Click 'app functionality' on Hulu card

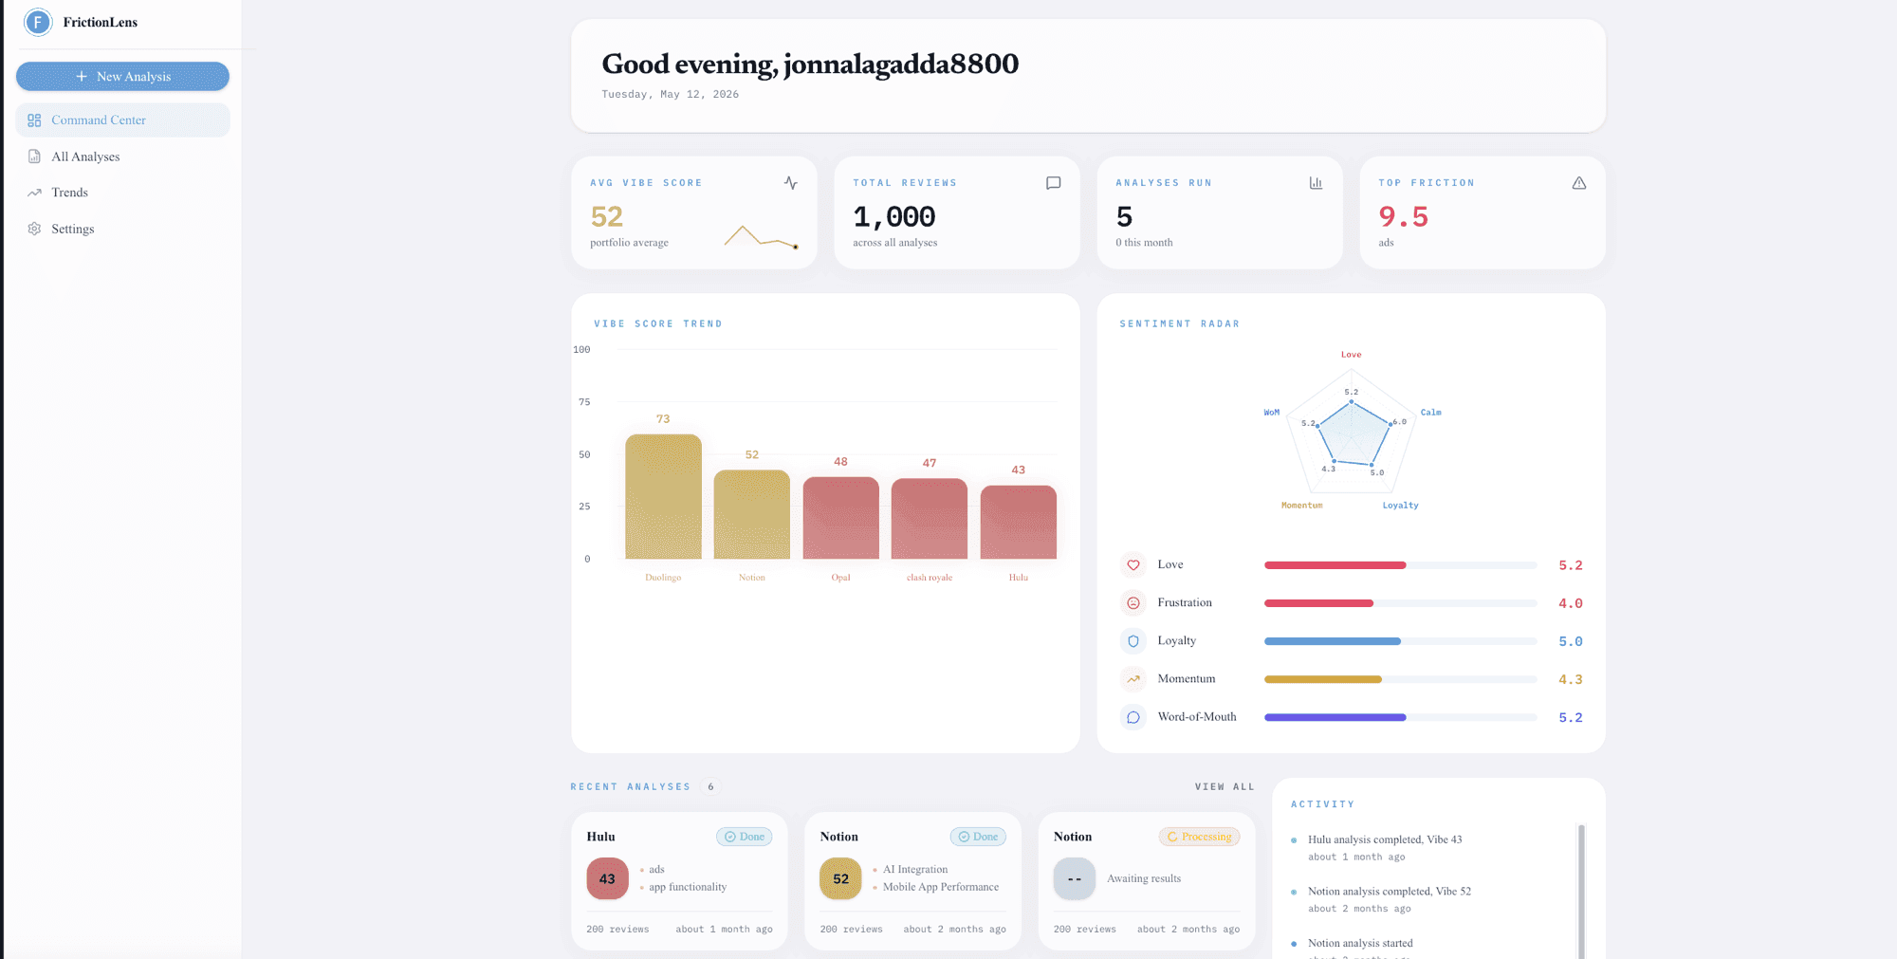tap(688, 887)
